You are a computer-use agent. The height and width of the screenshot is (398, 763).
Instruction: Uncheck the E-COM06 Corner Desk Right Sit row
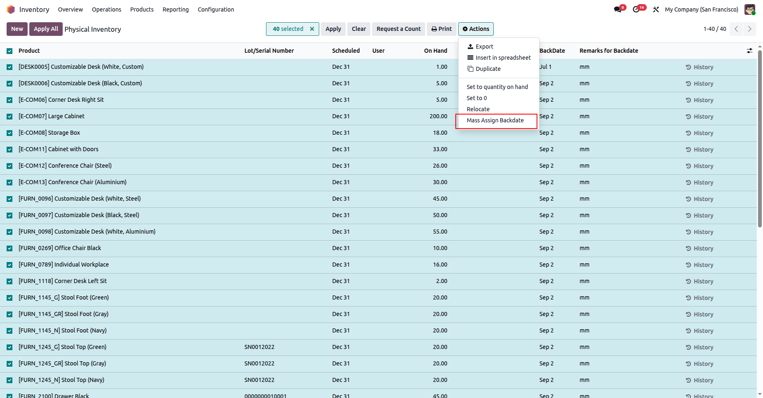click(9, 100)
